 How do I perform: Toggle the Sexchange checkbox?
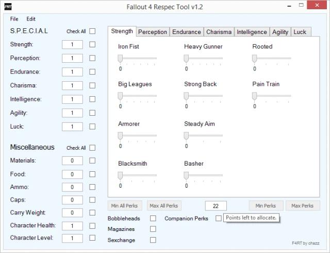[153, 240]
